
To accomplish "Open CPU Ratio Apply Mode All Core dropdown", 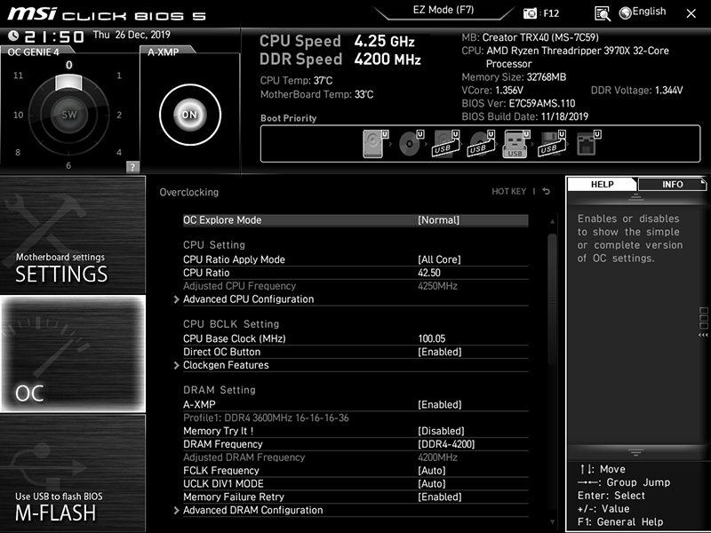I will (x=439, y=259).
